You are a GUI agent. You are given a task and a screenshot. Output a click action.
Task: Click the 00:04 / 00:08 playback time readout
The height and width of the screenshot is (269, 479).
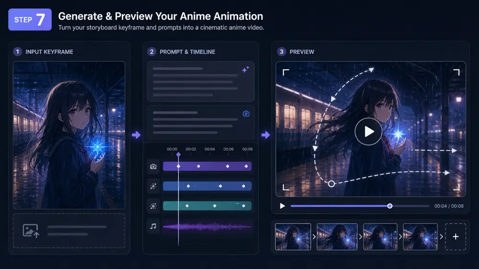(x=449, y=206)
